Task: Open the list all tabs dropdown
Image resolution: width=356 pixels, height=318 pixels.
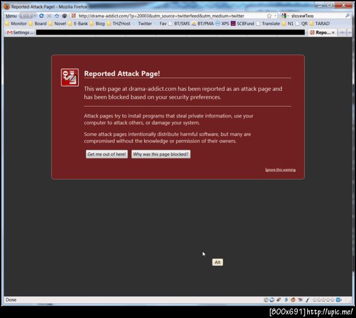Action: (x=349, y=33)
